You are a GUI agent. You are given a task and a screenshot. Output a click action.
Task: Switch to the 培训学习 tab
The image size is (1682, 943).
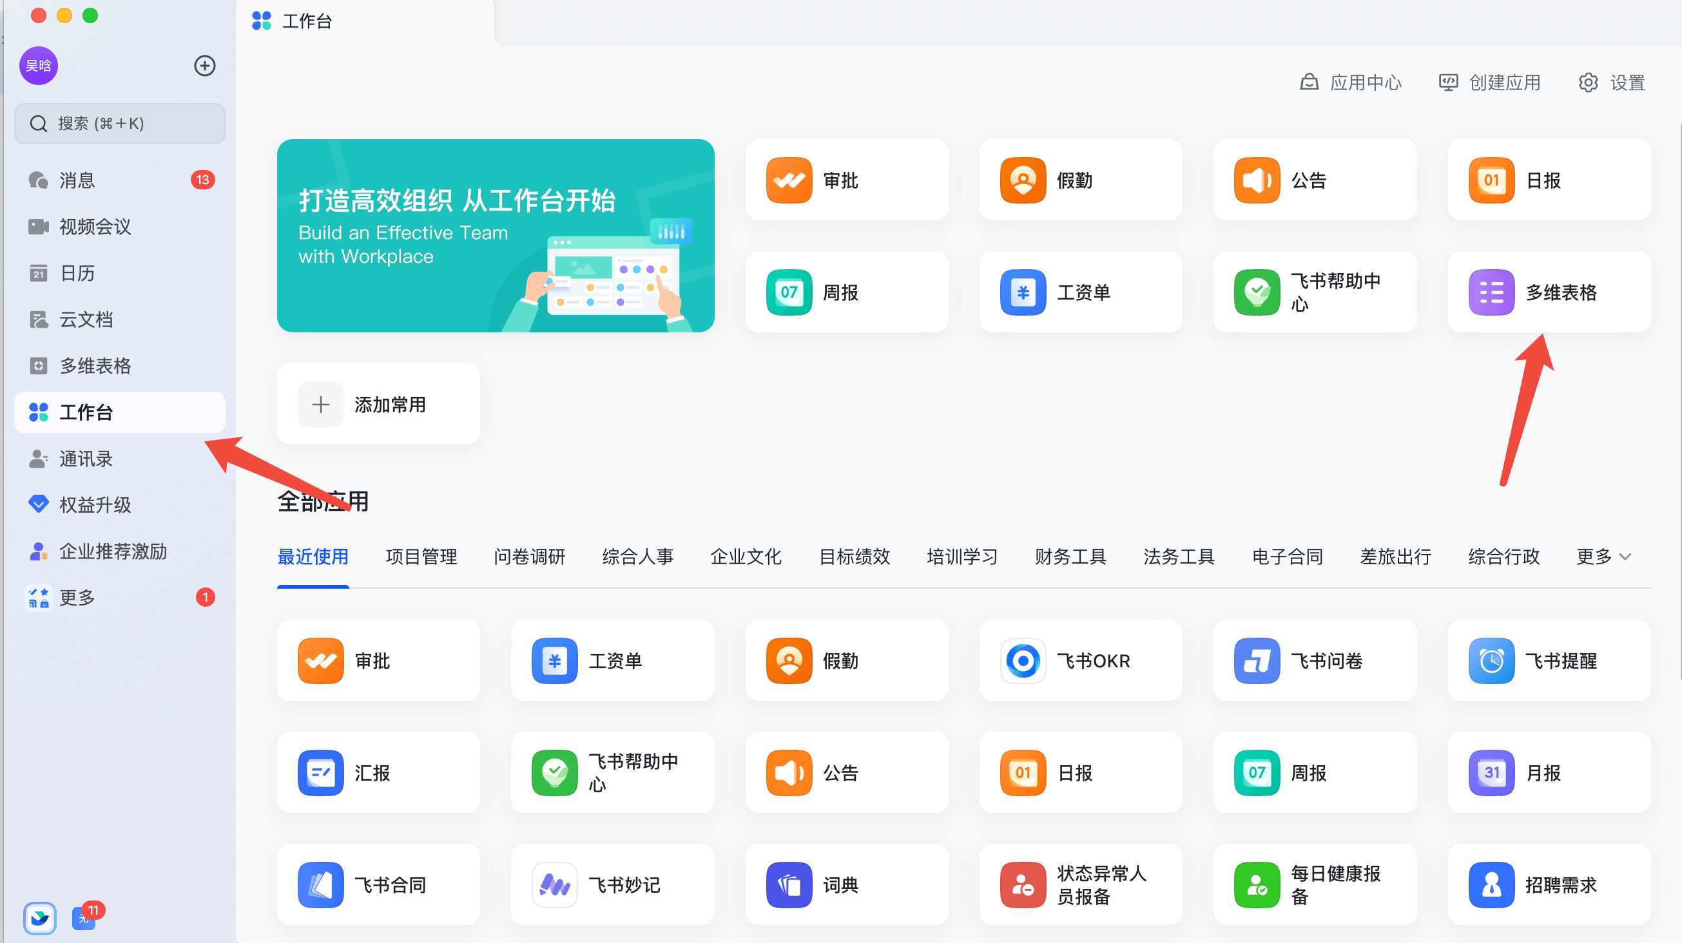click(962, 557)
